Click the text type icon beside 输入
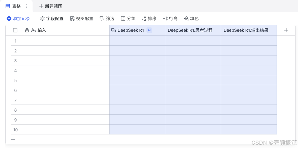 [x=33, y=30]
